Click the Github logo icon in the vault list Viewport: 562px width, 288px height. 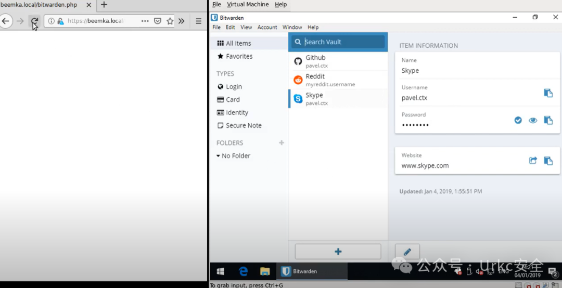(x=298, y=61)
